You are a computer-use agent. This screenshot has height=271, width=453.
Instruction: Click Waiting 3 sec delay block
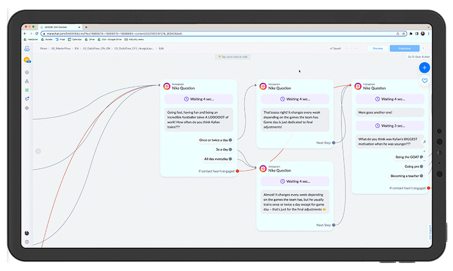pos(390,126)
